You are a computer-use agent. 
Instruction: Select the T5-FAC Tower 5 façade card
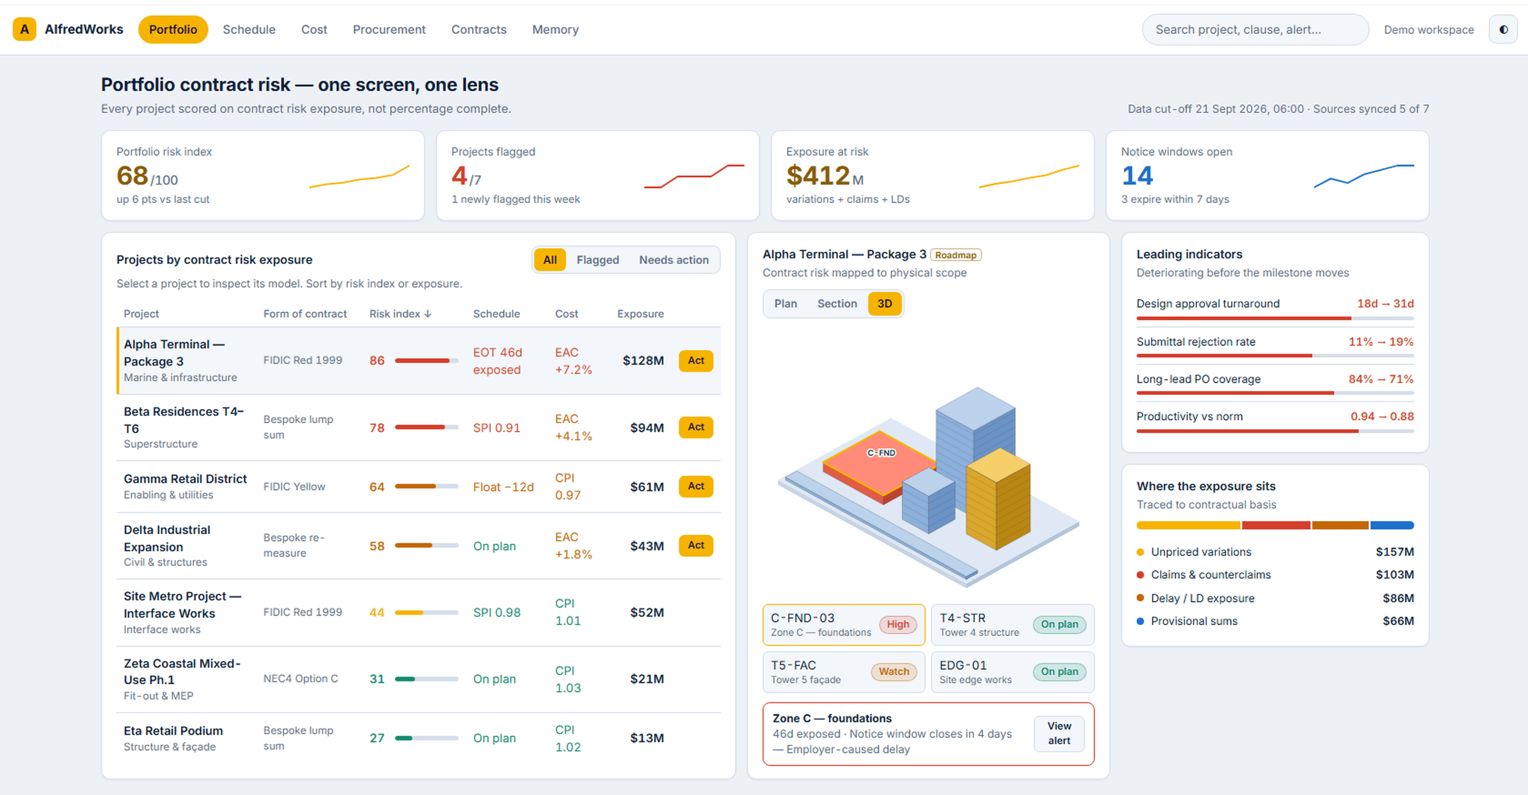pyautogui.click(x=844, y=672)
